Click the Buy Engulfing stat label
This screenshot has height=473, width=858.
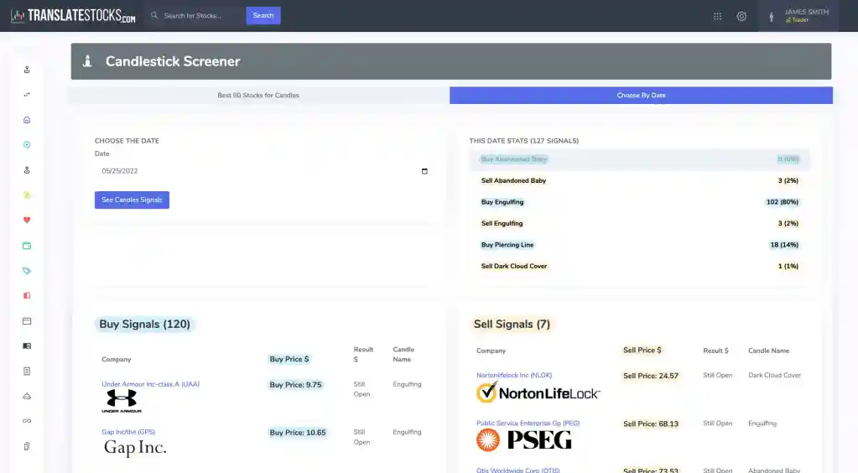pyautogui.click(x=502, y=202)
